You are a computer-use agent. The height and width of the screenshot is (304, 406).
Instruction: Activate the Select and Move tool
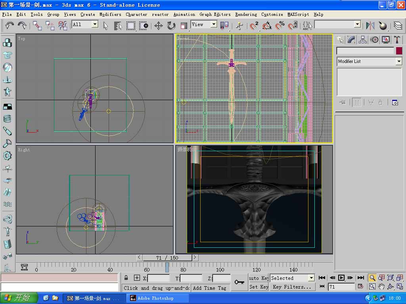pos(159,26)
